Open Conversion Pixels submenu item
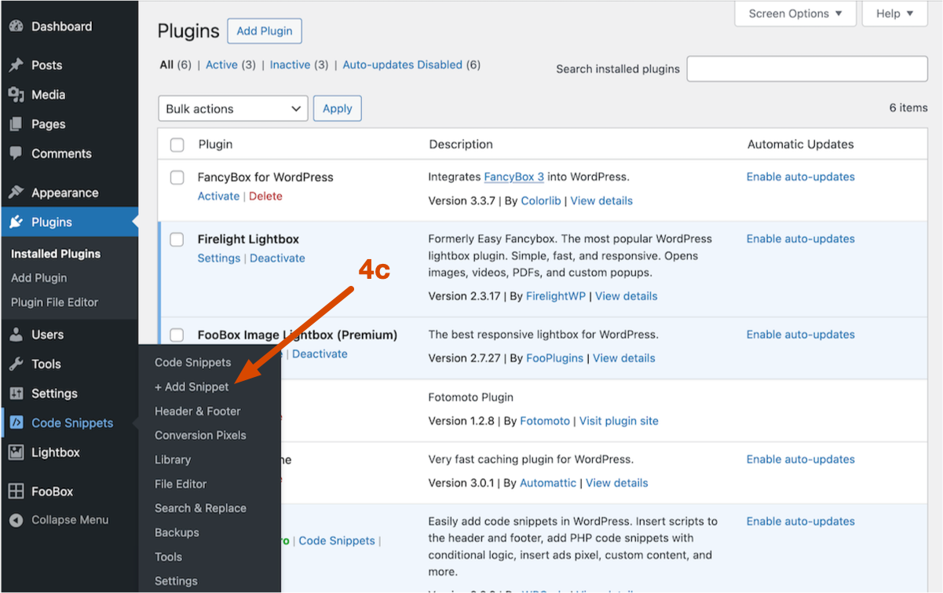The width and height of the screenshot is (943, 593). tap(200, 435)
